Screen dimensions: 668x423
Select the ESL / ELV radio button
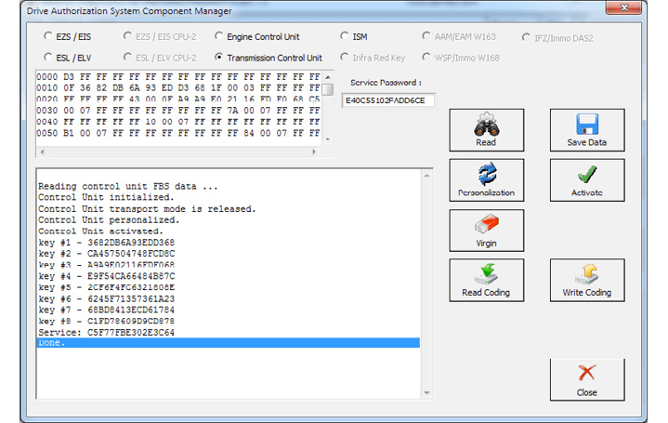(48, 58)
